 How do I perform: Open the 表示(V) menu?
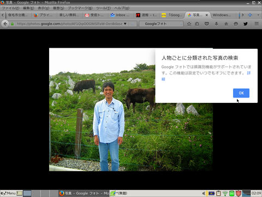44,8
